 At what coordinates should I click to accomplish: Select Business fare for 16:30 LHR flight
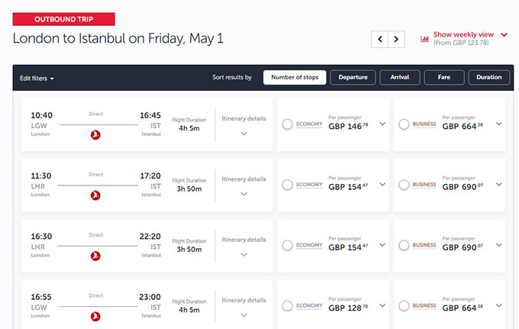coord(404,246)
